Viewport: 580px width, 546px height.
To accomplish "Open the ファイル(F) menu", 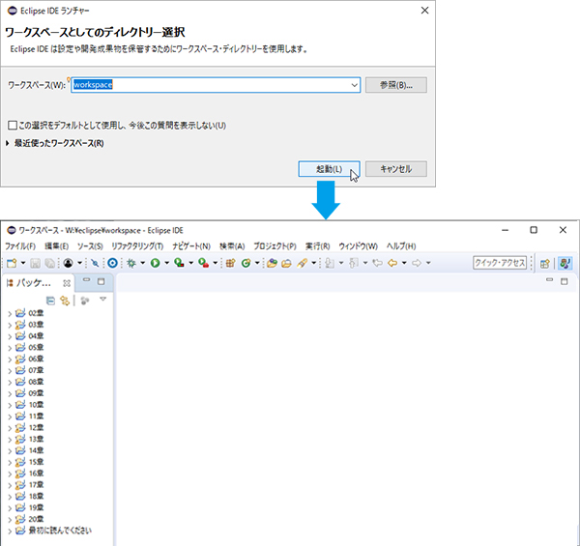I will pyautogui.click(x=20, y=246).
